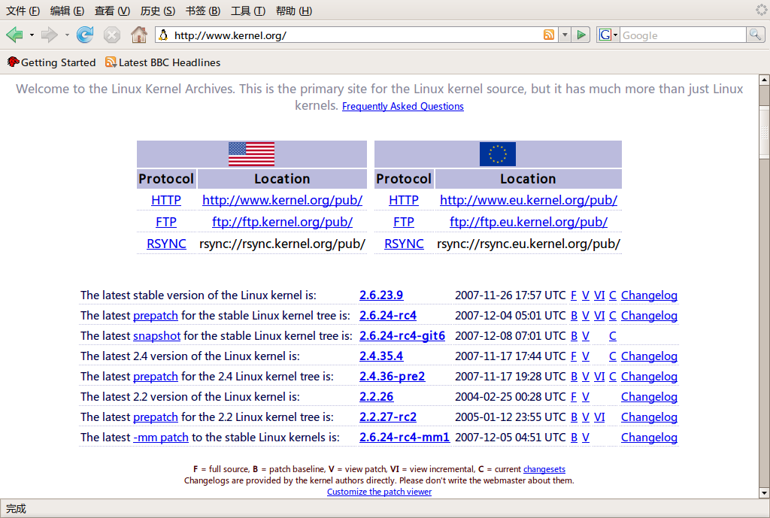Open 2.4.36-pre2 version link
Screen dimensions: 770x518
pos(392,376)
